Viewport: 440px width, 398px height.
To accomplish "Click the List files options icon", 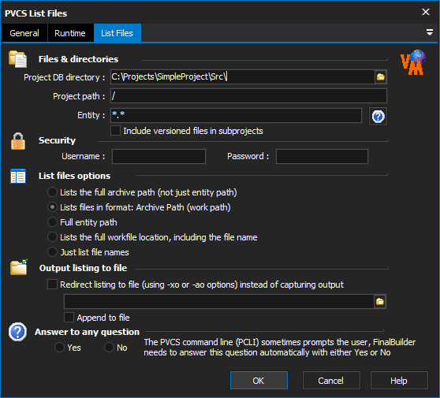I will point(18,176).
